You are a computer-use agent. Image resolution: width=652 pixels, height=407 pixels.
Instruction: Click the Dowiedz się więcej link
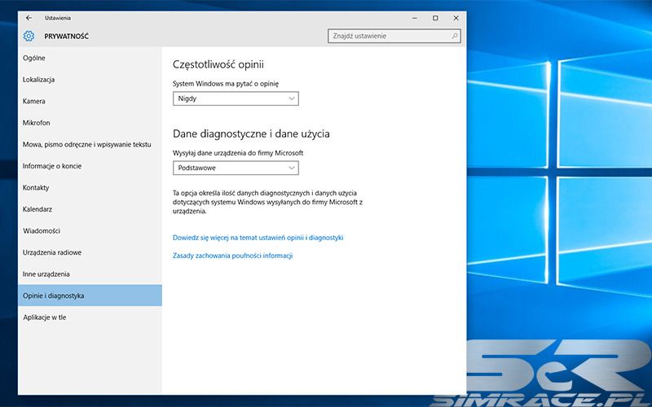click(258, 238)
